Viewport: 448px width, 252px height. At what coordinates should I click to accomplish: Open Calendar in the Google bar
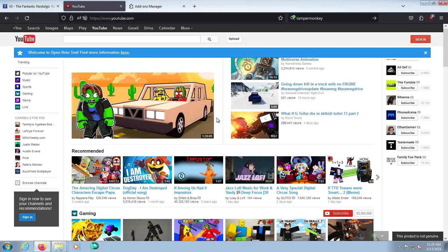[167, 28]
